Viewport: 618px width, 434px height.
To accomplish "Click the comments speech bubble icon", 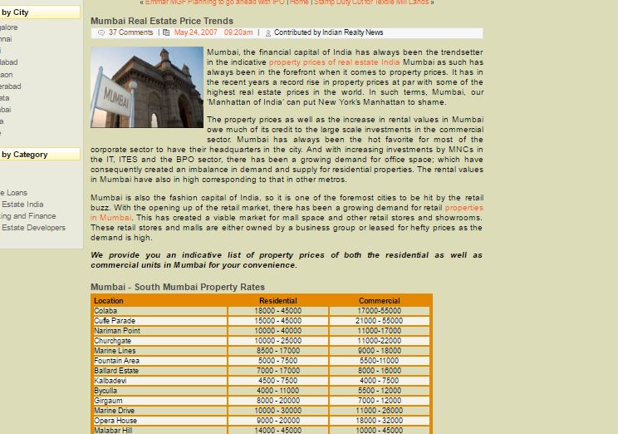I will [101, 32].
